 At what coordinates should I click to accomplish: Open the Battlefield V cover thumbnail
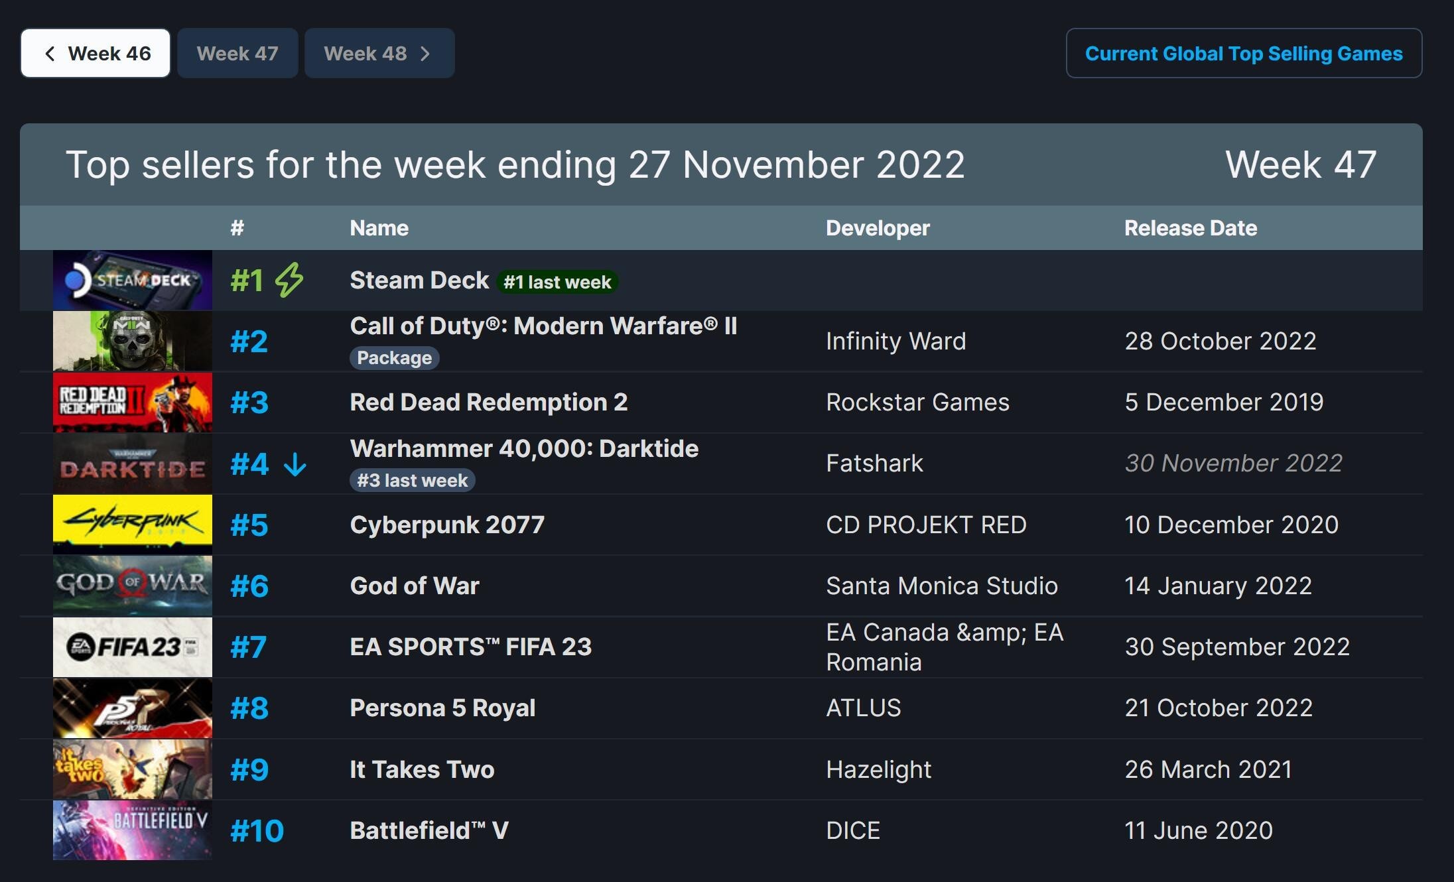pos(133,830)
